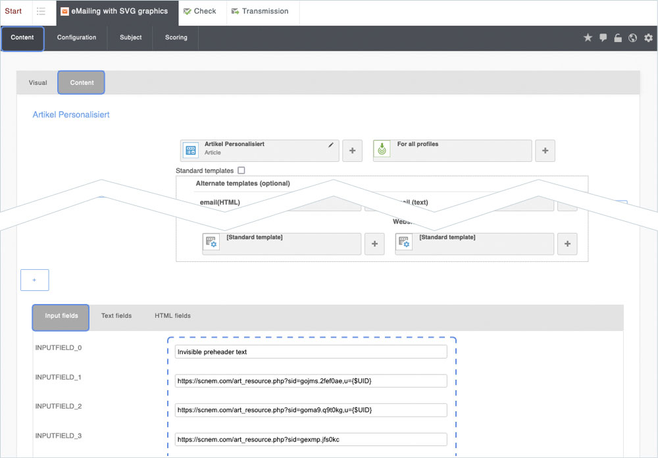Click the Artikel Personalisiert heading link
This screenshot has height=458, width=658.
coord(71,114)
